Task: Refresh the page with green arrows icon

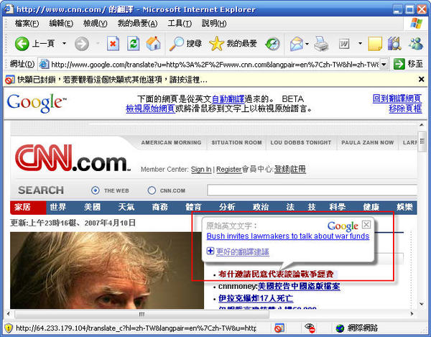Action: [134, 44]
